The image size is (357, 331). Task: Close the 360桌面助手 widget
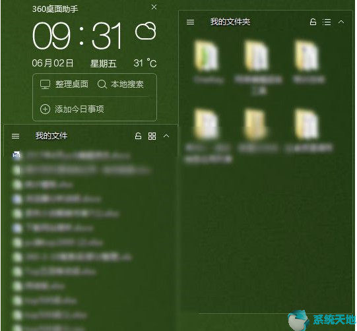click(x=154, y=7)
